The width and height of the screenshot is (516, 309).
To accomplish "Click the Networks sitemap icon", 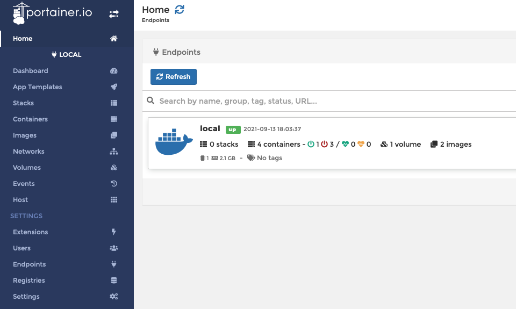I will (x=113, y=152).
